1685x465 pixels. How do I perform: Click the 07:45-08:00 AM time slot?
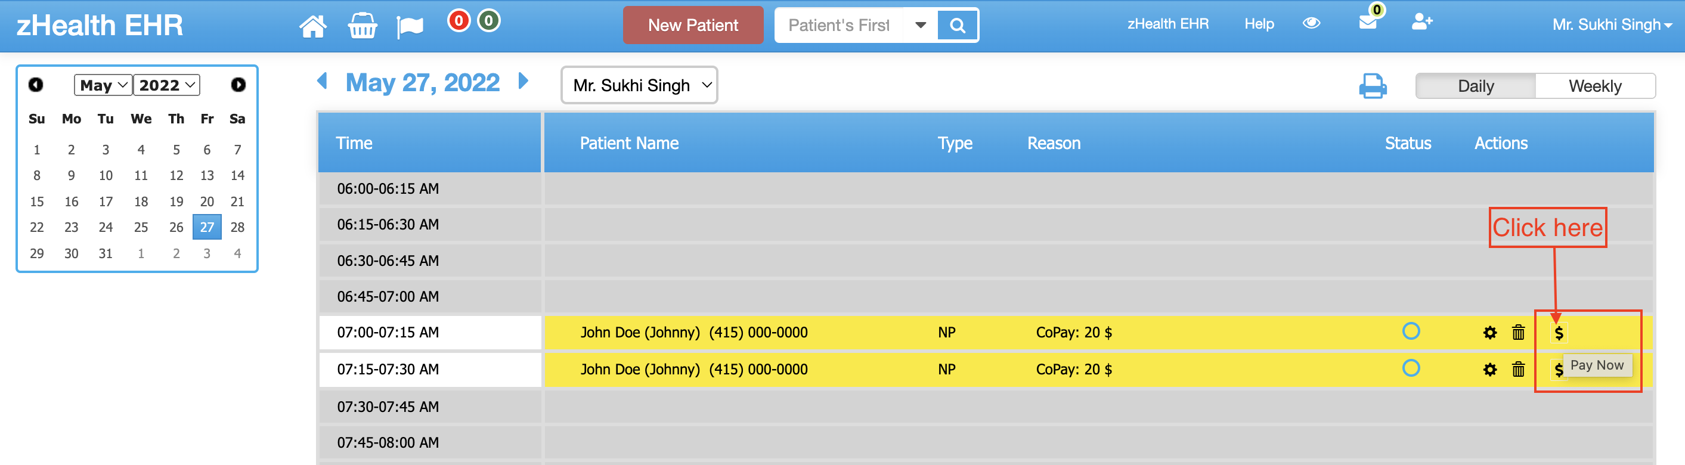coord(430,443)
